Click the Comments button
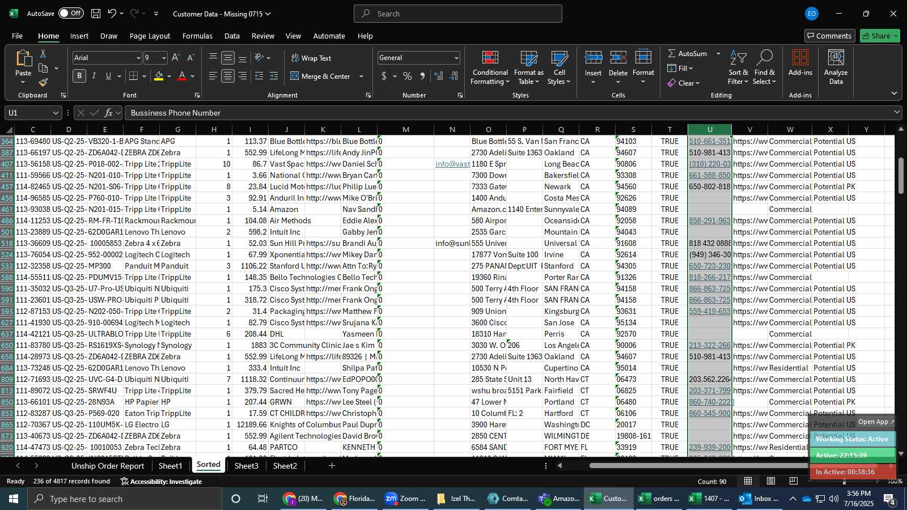The width and height of the screenshot is (907, 510). tap(829, 36)
